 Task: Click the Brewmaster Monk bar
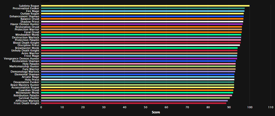(x=139, y=48)
